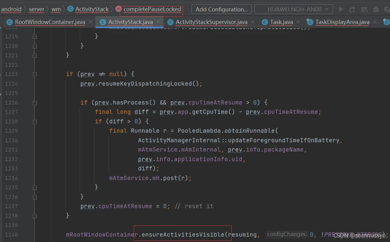
Task: Click the Add Configuration... button
Action: point(221,9)
